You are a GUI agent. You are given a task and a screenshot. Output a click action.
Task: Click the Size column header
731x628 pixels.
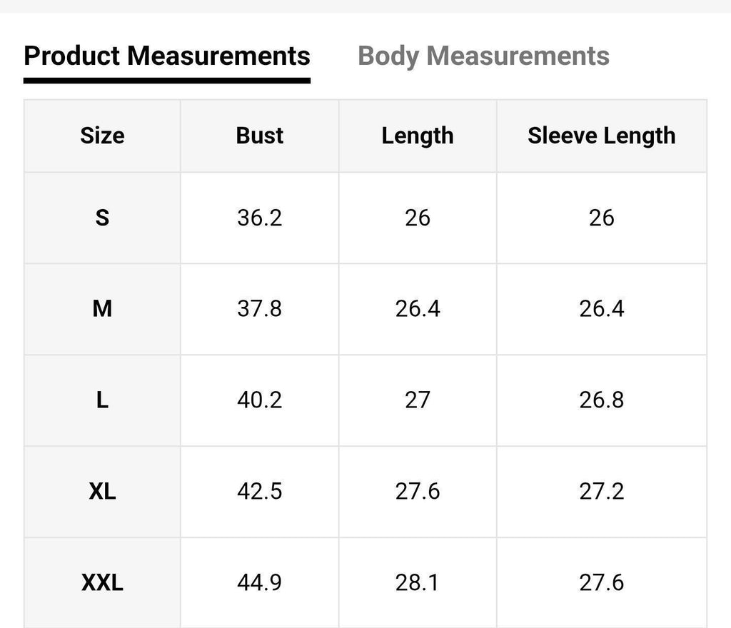102,136
